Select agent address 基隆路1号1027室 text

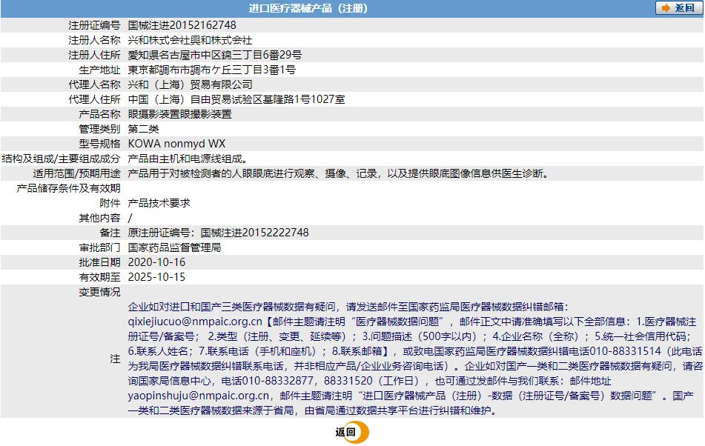pyautogui.click(x=304, y=99)
